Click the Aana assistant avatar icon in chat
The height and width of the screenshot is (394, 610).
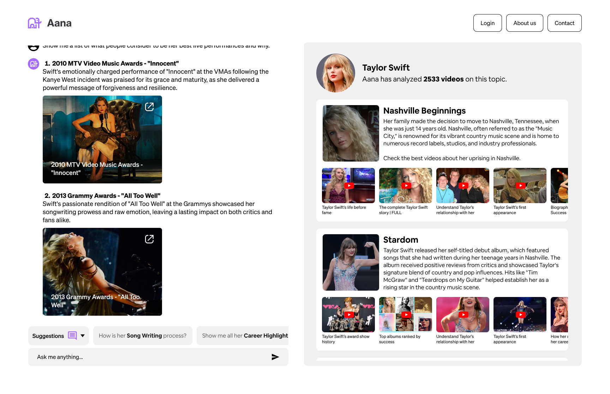(34, 64)
